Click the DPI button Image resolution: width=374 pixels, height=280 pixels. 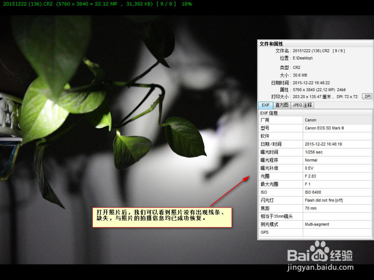pos(367,96)
